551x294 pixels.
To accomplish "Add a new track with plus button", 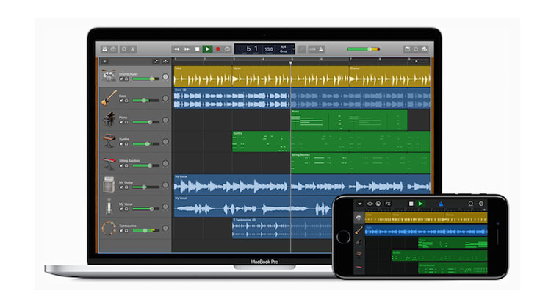I will pyautogui.click(x=104, y=62).
